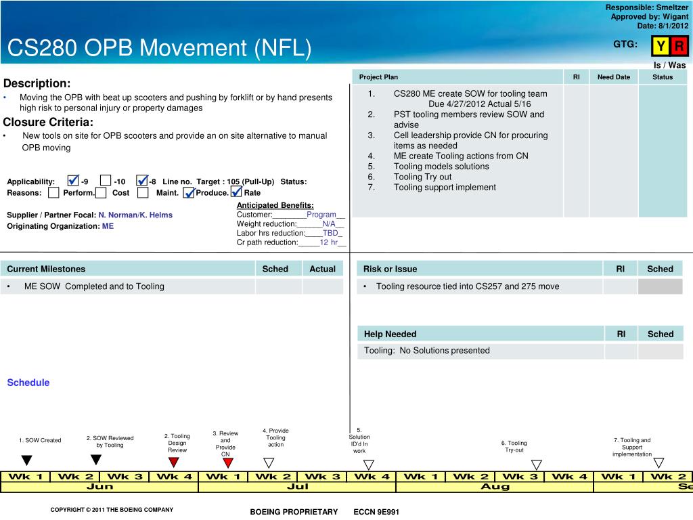Click Wk 3 cell under August
The height and width of the screenshot is (520, 693).
[x=519, y=477]
